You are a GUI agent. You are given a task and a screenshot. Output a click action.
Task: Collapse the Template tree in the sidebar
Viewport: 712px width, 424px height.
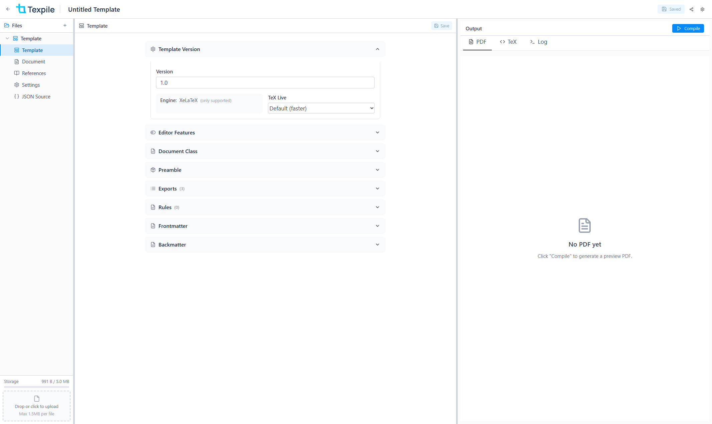point(7,38)
